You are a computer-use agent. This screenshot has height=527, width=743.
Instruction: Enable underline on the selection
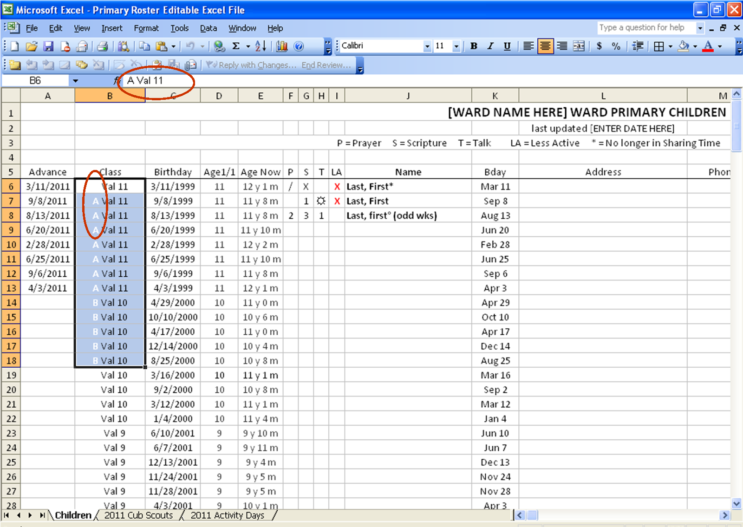pyautogui.click(x=507, y=46)
